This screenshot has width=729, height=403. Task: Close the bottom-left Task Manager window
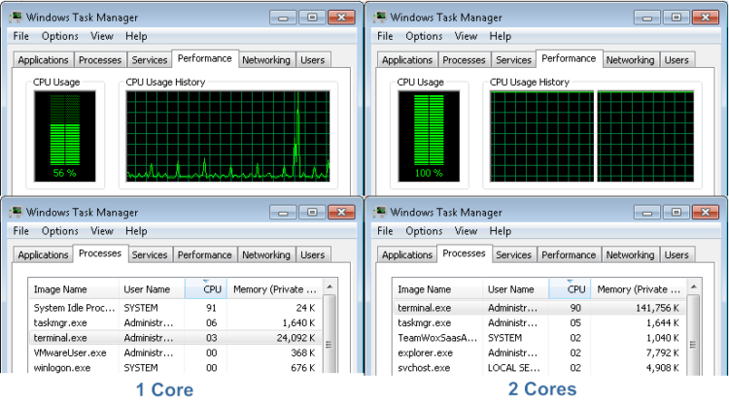point(341,213)
